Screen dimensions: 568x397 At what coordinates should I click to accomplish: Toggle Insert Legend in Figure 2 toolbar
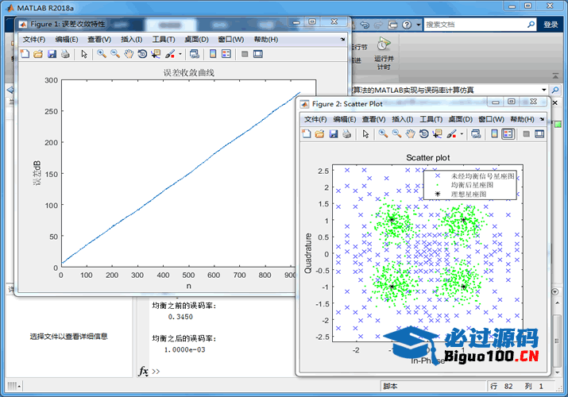point(508,134)
